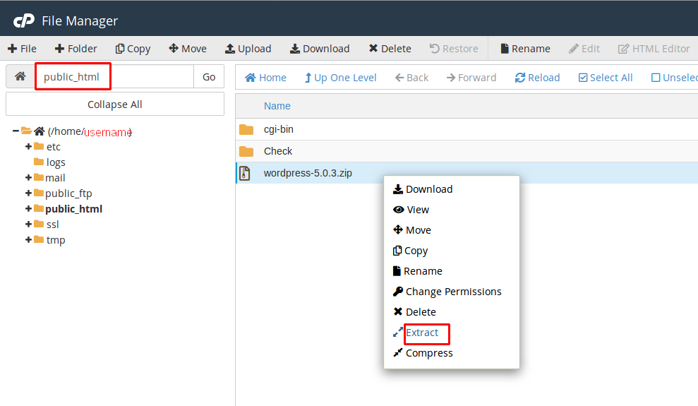The height and width of the screenshot is (406, 698).
Task: Expand the ssl folder in tree
Action: (x=28, y=225)
